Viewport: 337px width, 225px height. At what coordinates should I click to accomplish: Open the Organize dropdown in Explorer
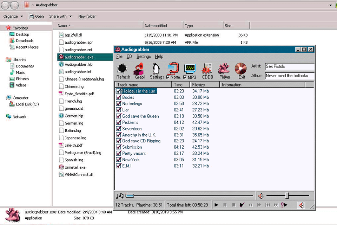(13, 17)
